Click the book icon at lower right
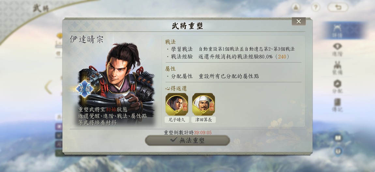Image resolution: width=375 pixels, height=172 pixels. pos(338,138)
